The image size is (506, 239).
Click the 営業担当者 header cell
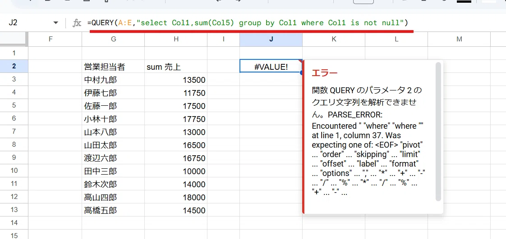(113, 67)
